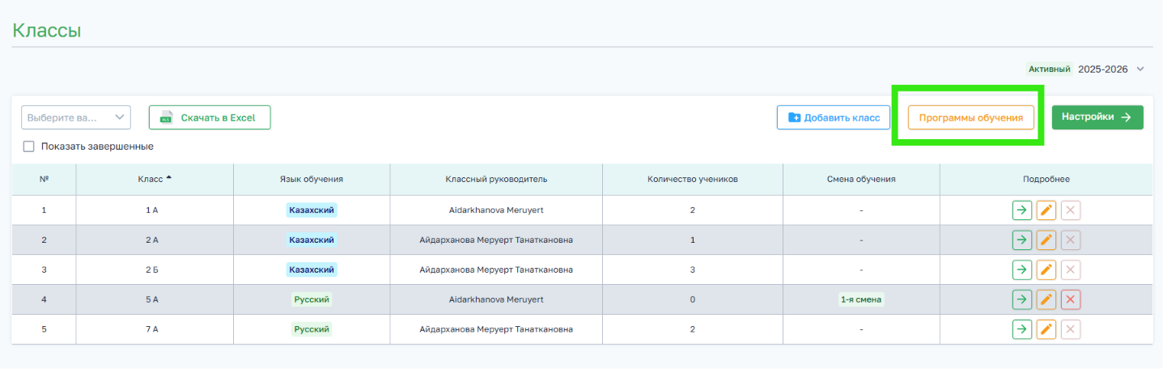The width and height of the screenshot is (1163, 369).
Task: Open details arrow for class 5 А
Action: coord(1022,299)
